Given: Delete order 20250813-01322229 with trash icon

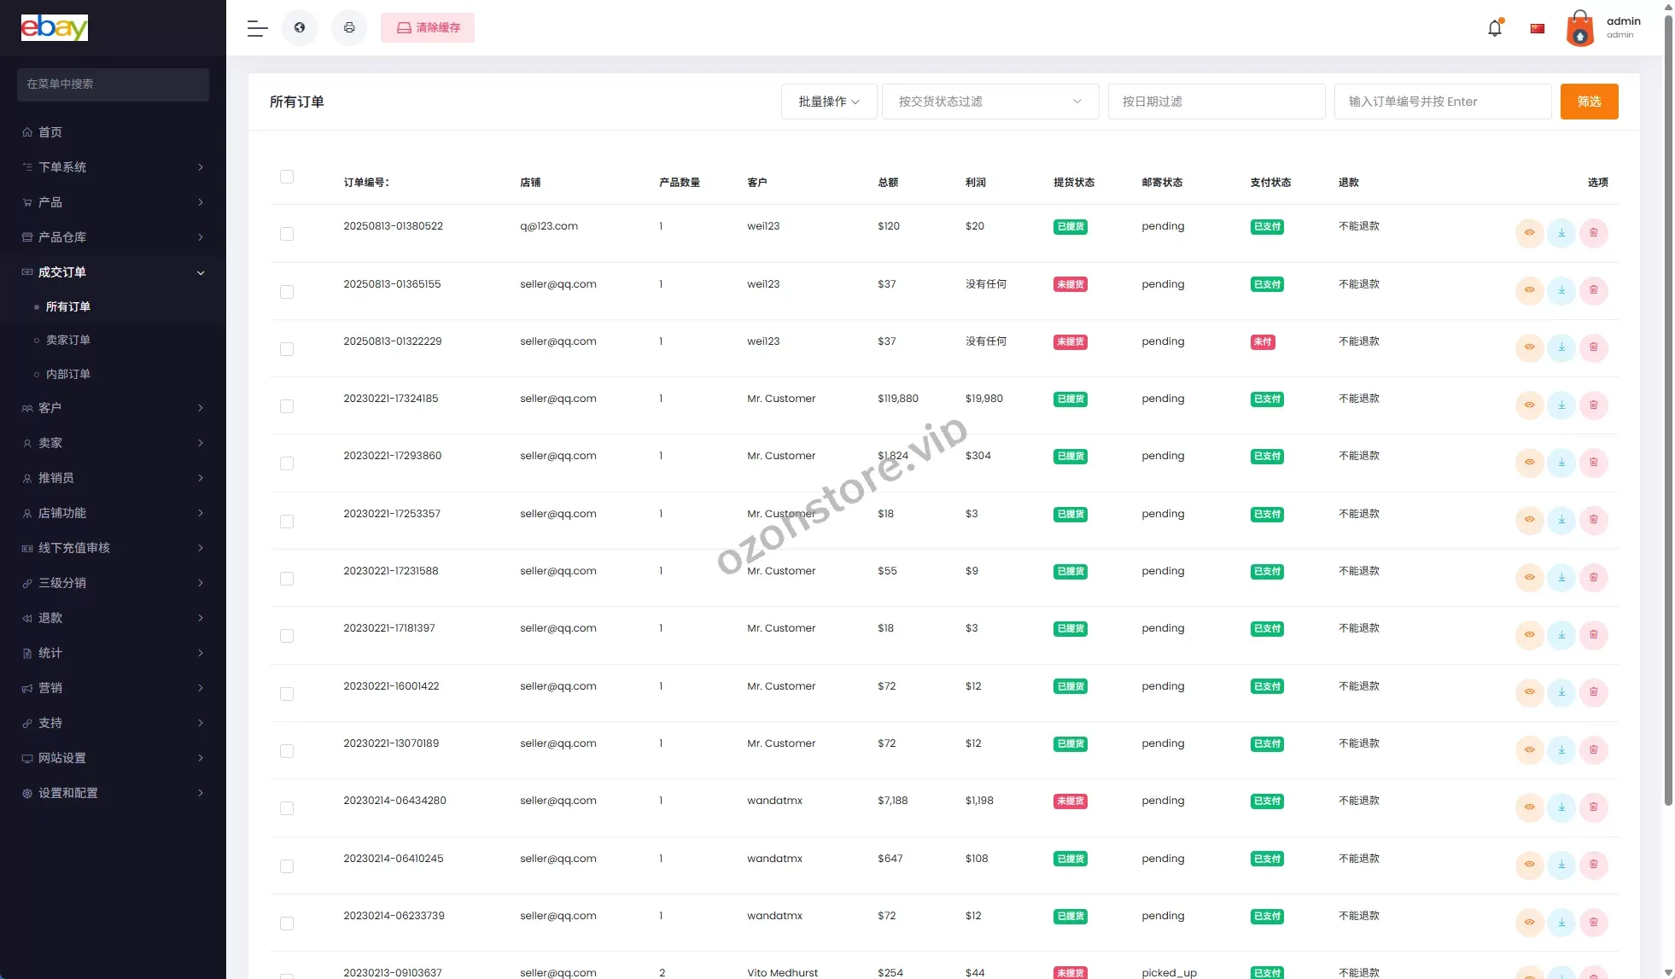Looking at the screenshot, I should click(x=1593, y=347).
